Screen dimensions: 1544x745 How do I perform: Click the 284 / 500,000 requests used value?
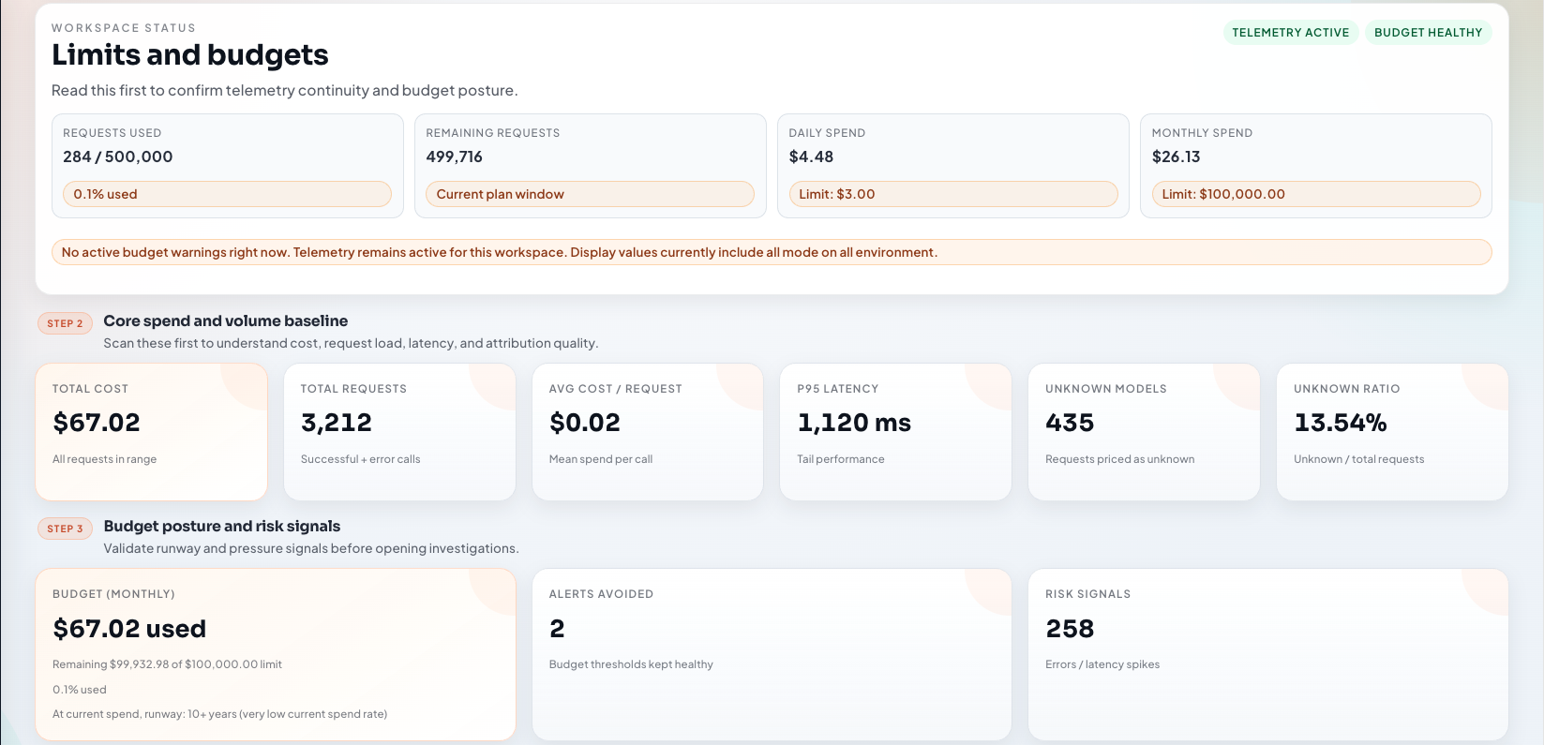[118, 156]
